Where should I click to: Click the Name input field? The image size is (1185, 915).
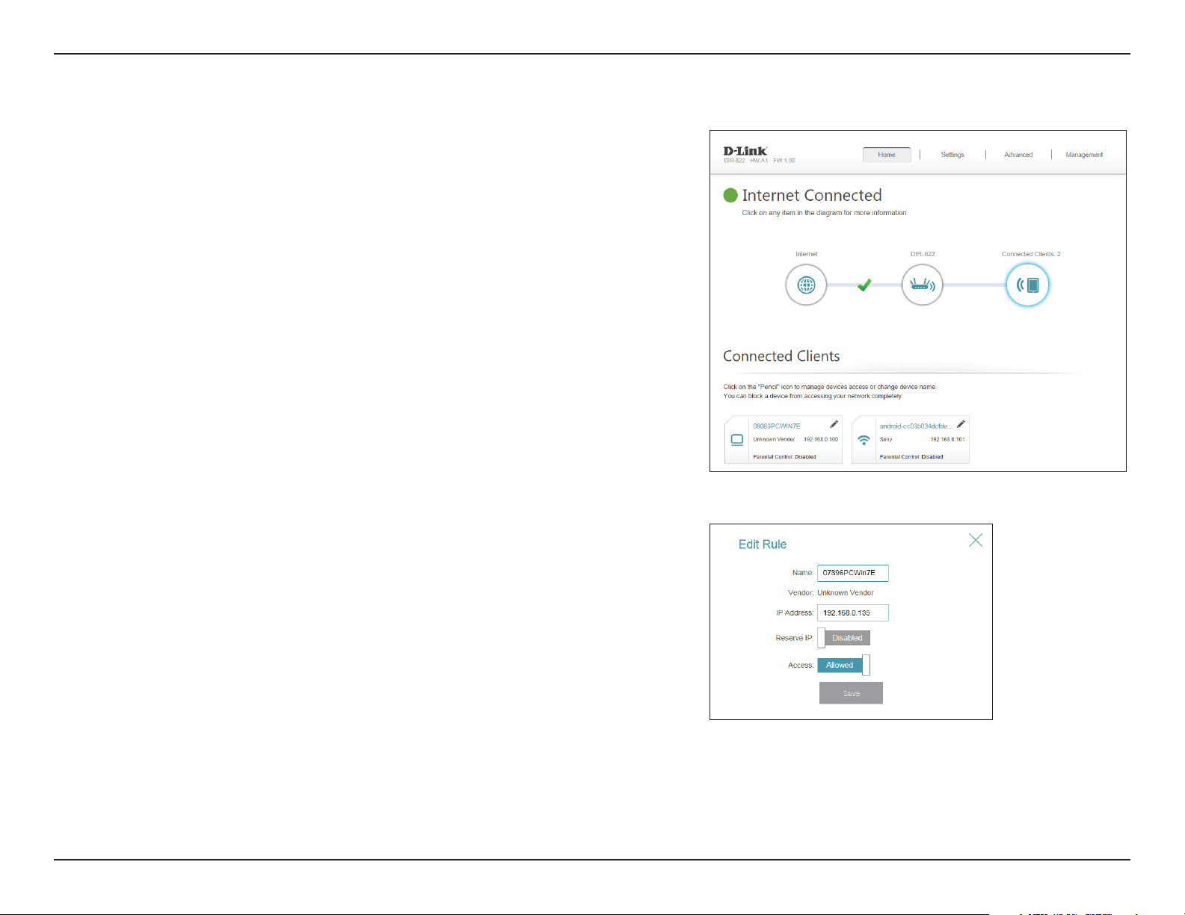pyautogui.click(x=852, y=573)
